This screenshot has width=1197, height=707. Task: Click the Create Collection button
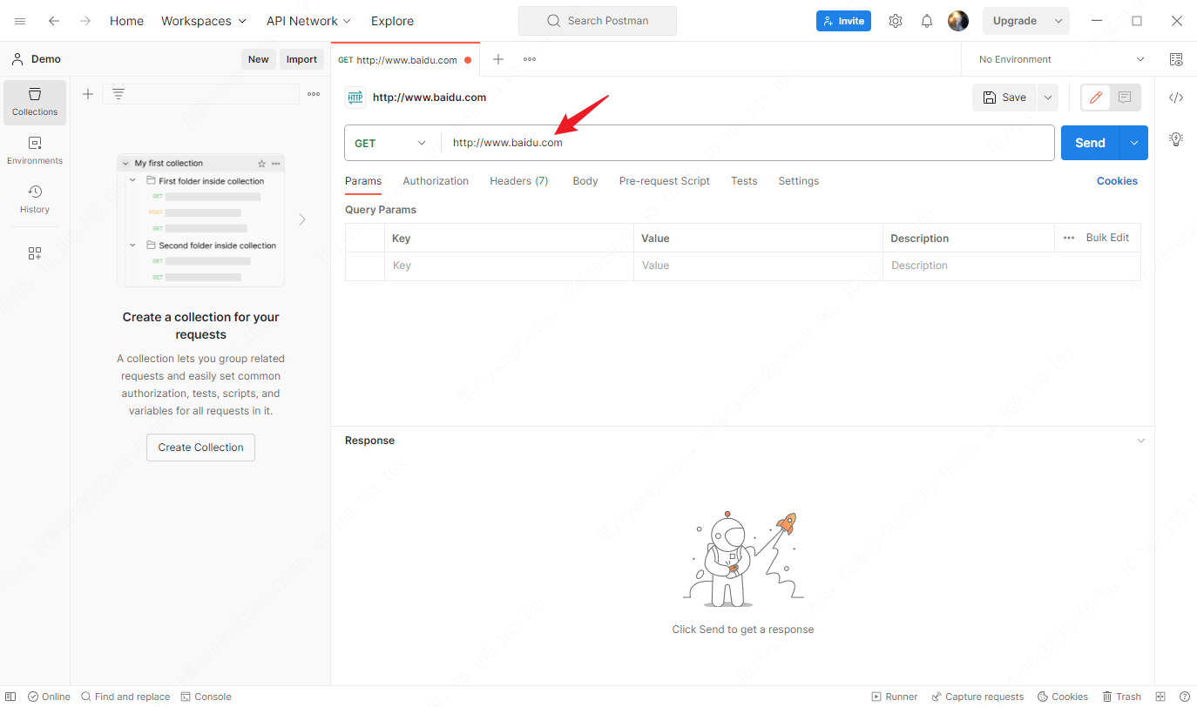200,448
